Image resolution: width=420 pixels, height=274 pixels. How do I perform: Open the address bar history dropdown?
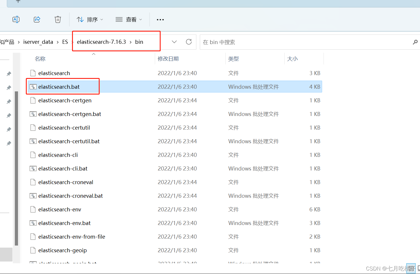[x=174, y=42]
